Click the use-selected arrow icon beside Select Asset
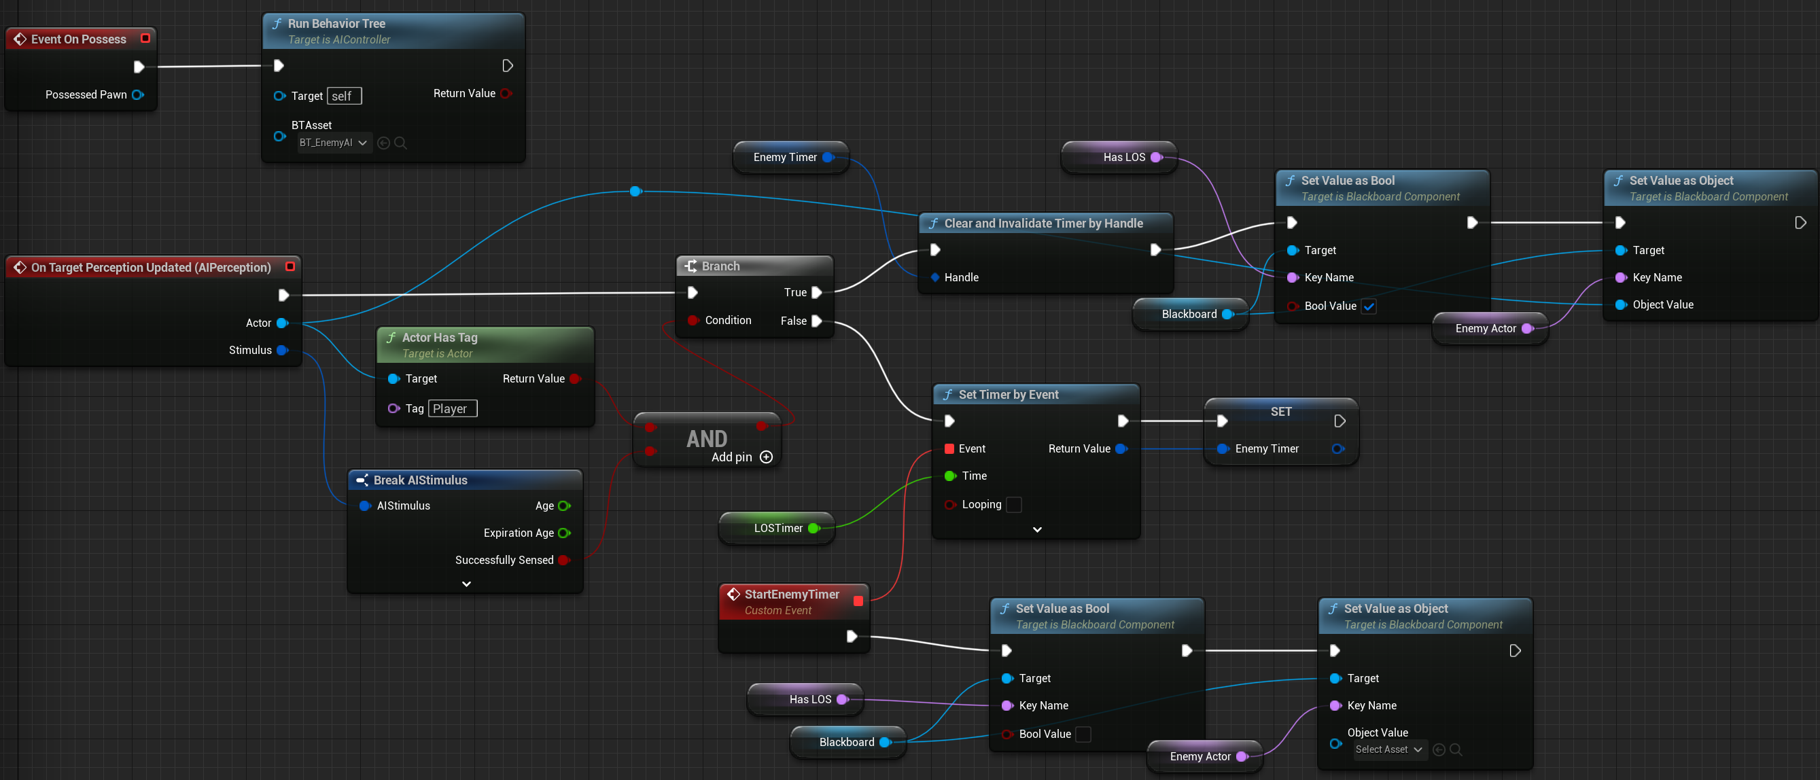 point(1439,749)
